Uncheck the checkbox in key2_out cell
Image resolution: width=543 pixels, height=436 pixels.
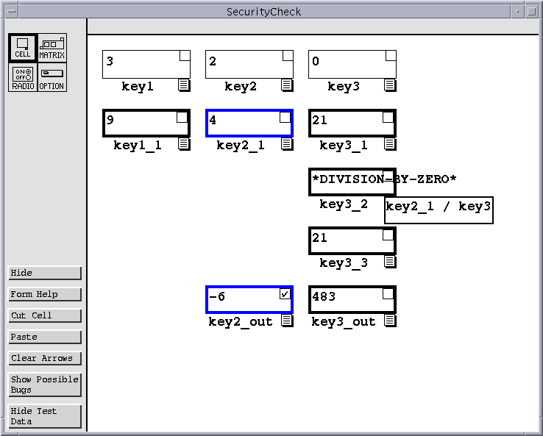click(285, 294)
